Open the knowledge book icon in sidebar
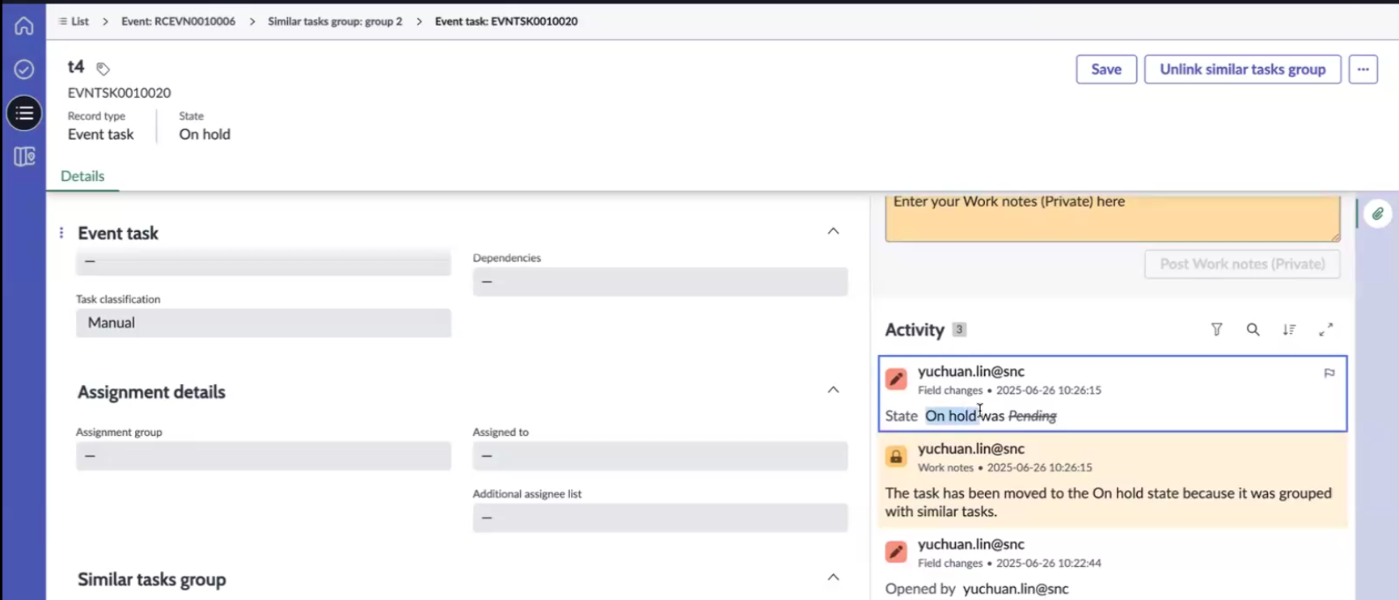This screenshot has width=1399, height=600. [x=24, y=156]
